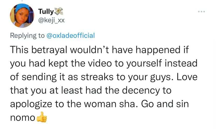Click the word 'betrayal' in the tweet
This screenshot has height=129, width=216.
tap(49, 50)
